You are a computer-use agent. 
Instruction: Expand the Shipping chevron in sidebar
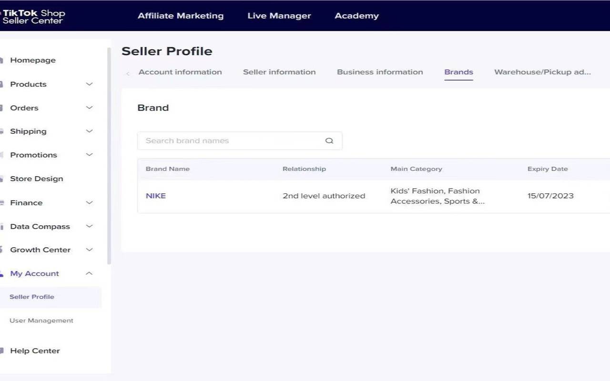(x=89, y=131)
